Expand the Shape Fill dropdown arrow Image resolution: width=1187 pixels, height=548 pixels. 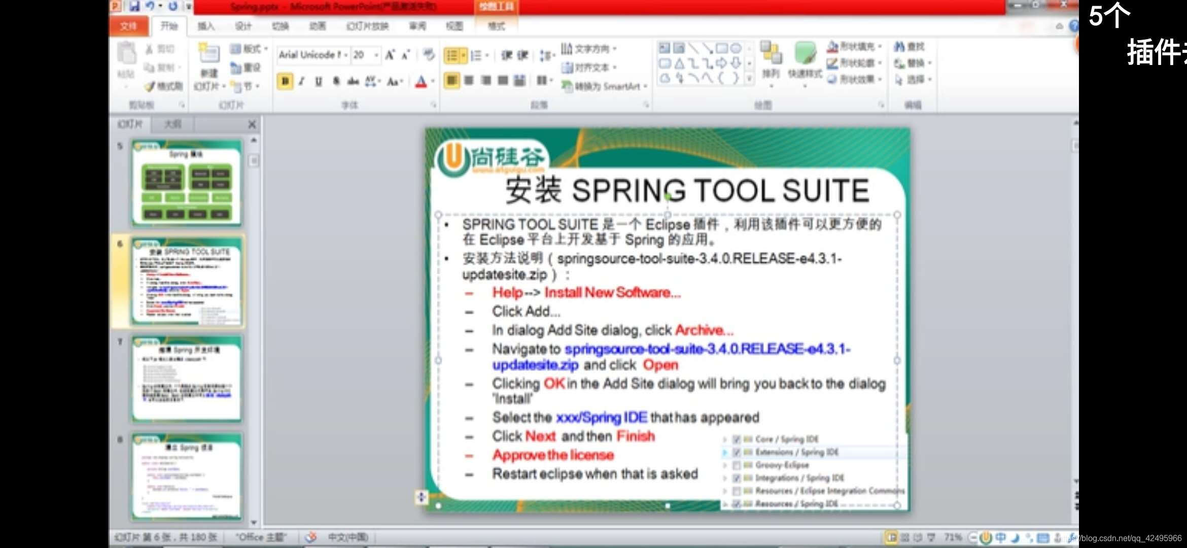880,47
